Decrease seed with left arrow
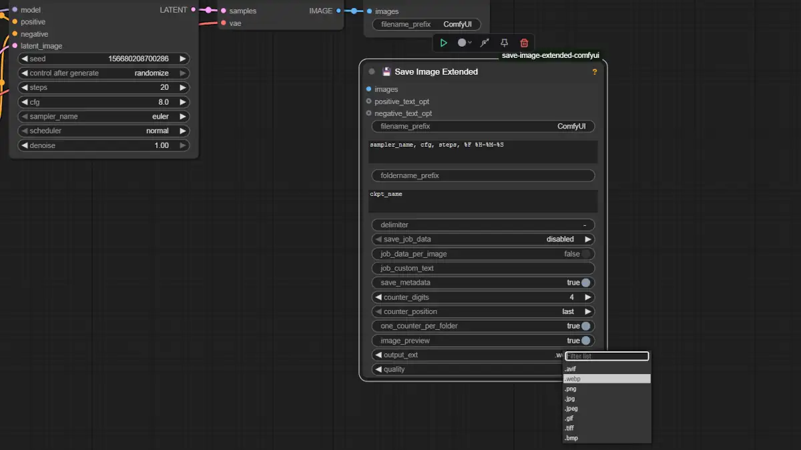801x450 pixels. point(25,59)
